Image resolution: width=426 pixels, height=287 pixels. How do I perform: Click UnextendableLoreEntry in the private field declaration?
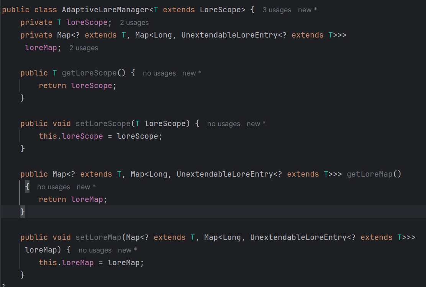click(x=229, y=35)
